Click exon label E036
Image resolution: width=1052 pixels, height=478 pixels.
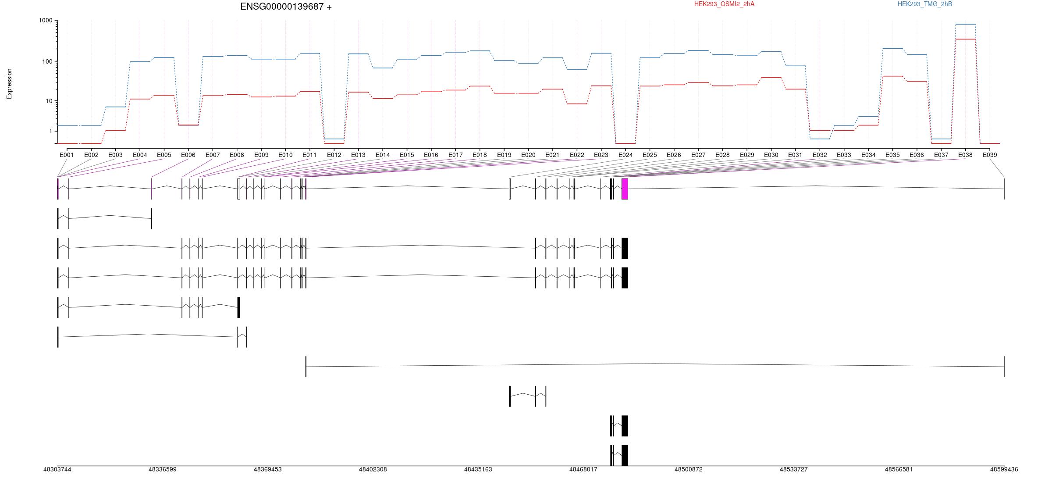917,155
